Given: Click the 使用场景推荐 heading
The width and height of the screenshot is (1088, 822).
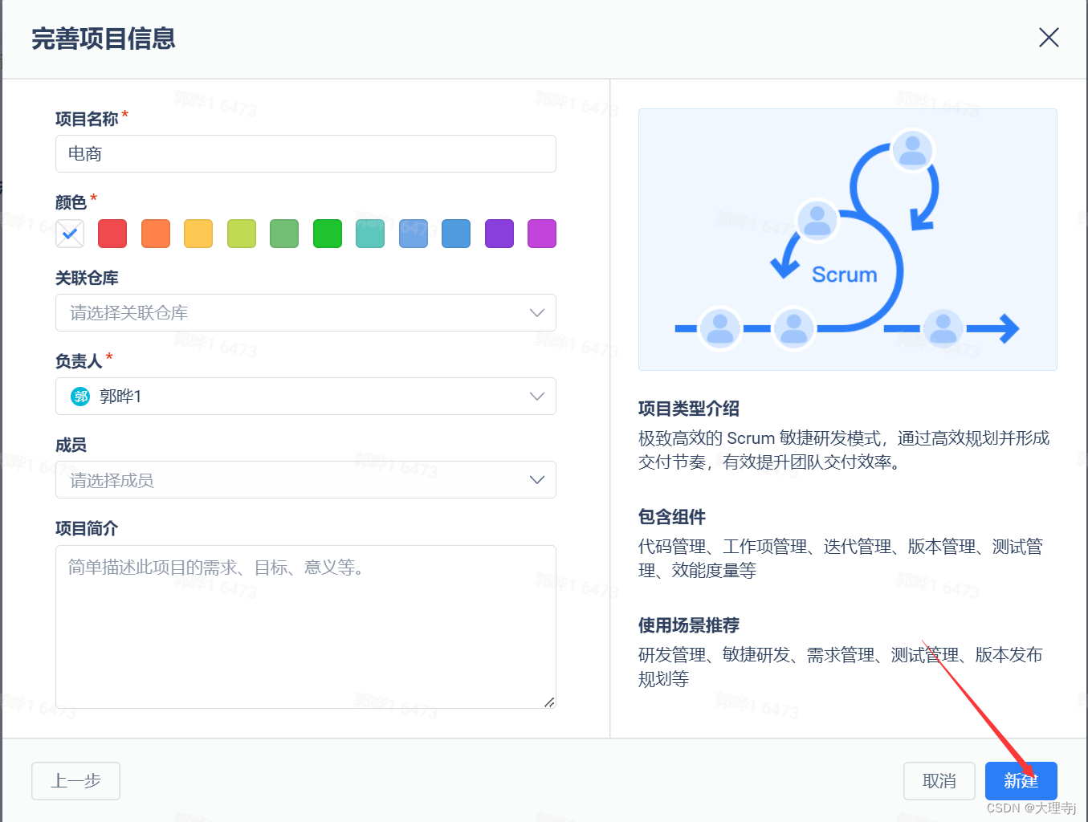Looking at the screenshot, I should pyautogui.click(x=689, y=625).
